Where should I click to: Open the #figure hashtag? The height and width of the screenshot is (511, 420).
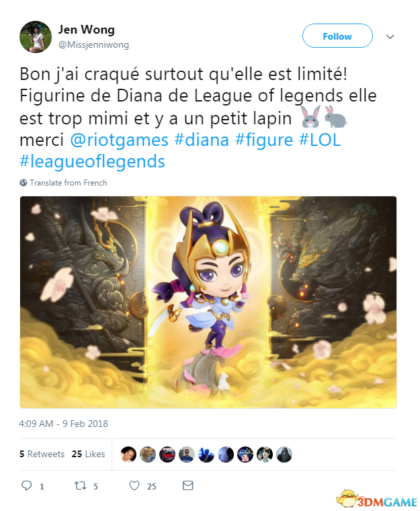(264, 140)
